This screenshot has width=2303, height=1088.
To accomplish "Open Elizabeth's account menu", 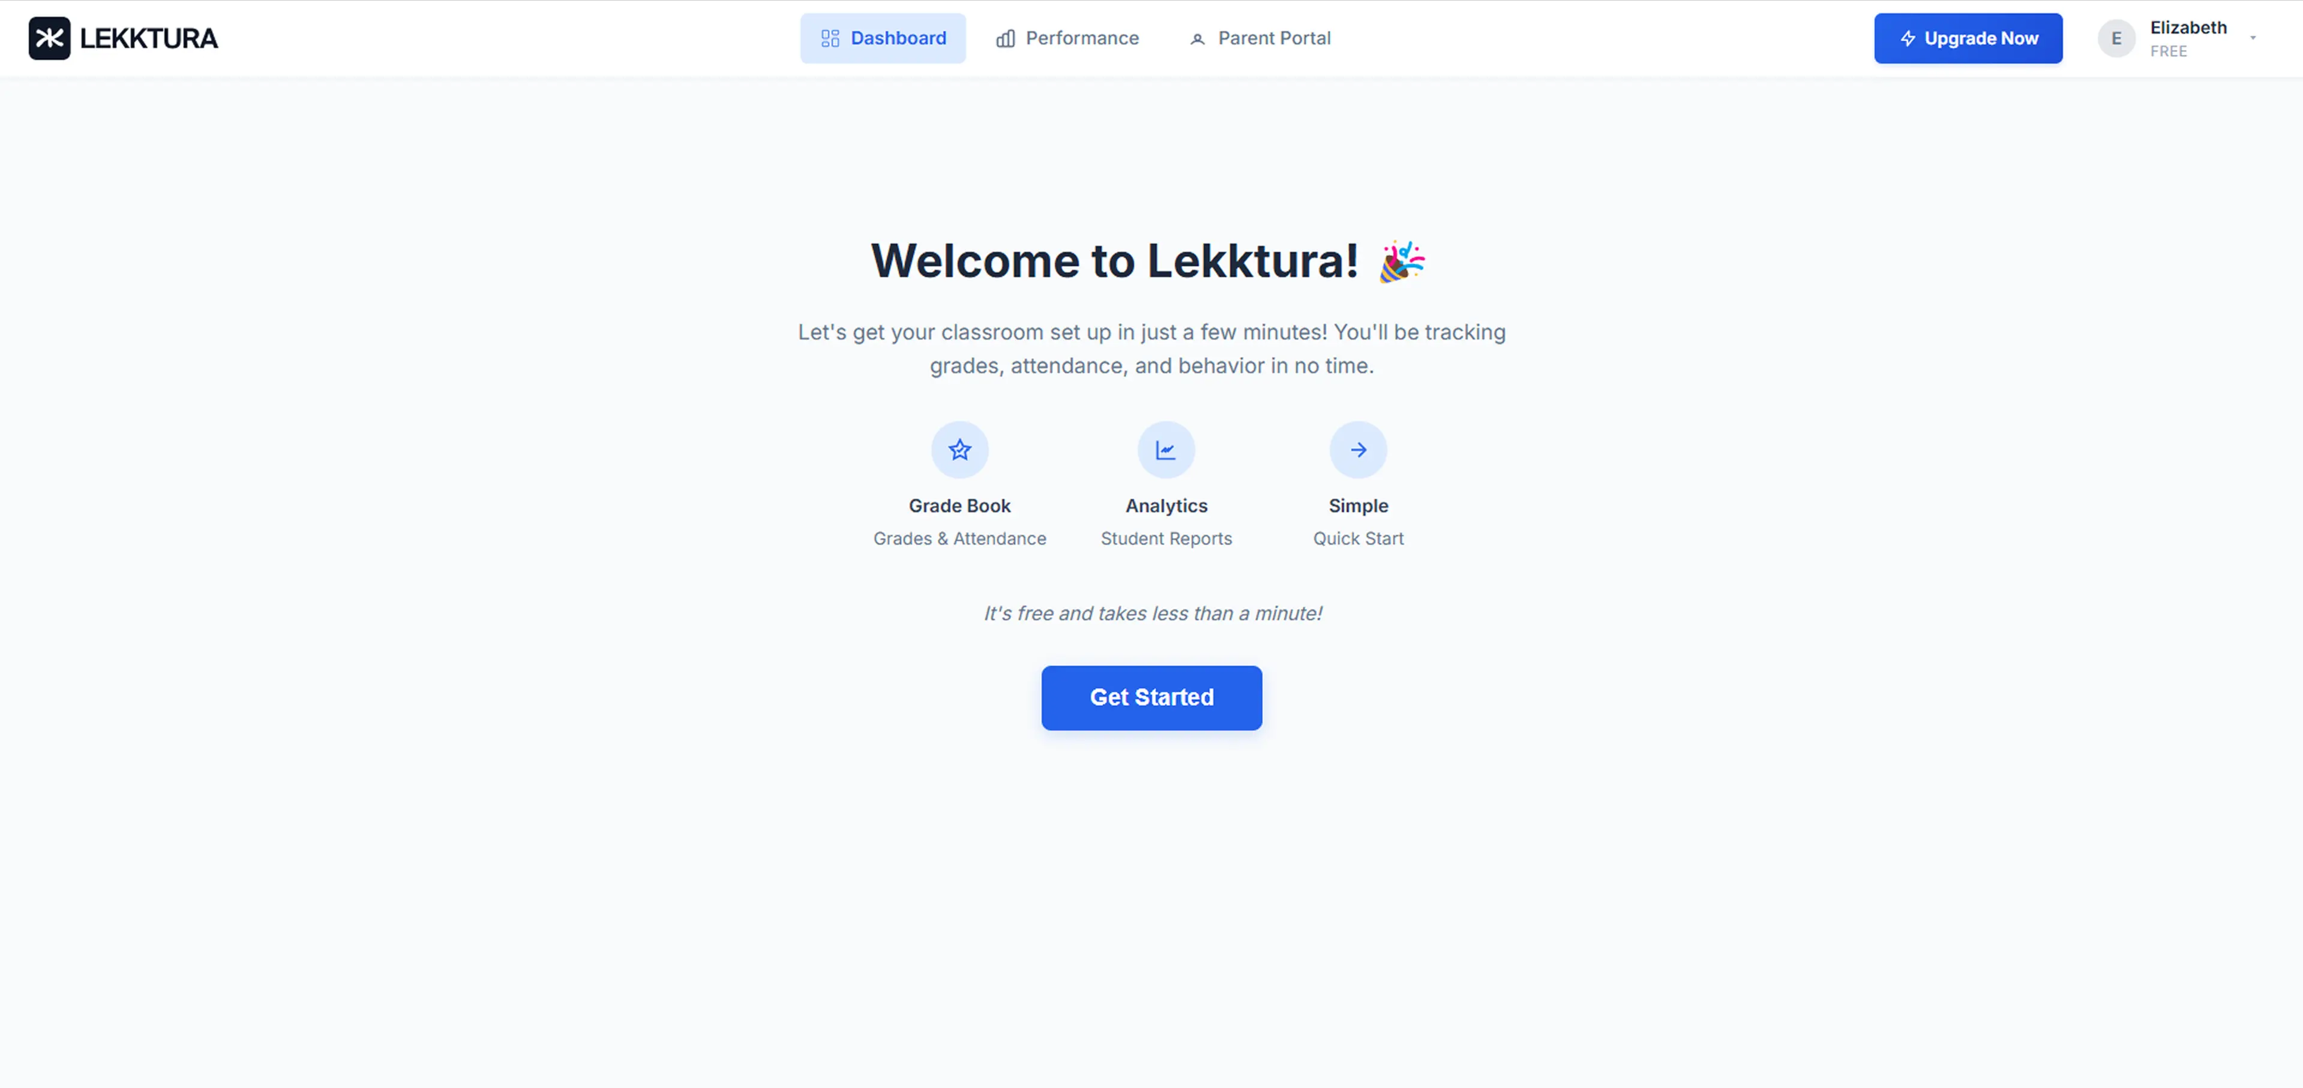I will click(x=2177, y=38).
